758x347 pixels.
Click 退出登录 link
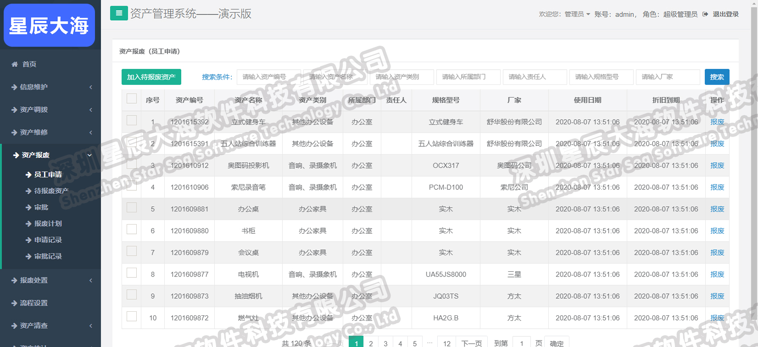point(725,14)
